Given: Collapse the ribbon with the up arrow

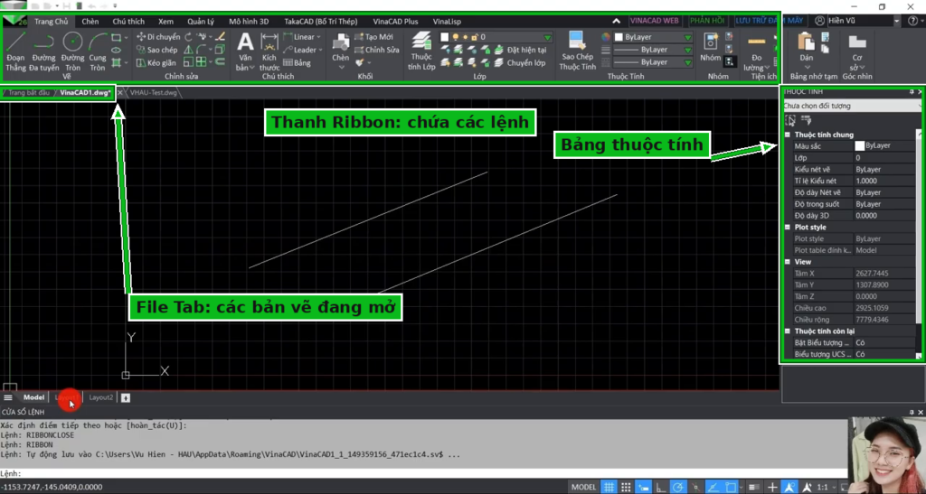Looking at the screenshot, I should 616,21.
